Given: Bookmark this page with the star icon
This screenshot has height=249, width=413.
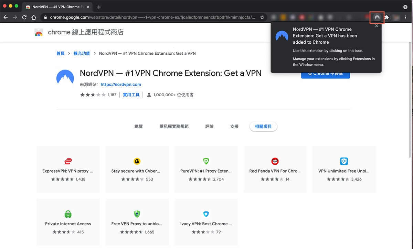Looking at the screenshot, I should pos(262,17).
